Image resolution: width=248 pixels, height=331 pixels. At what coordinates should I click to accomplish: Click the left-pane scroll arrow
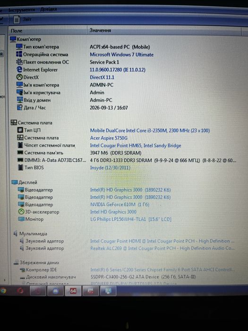[5, 280]
